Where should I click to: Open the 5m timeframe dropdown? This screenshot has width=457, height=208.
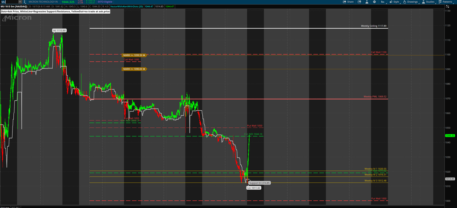pyautogui.click(x=383, y=2)
